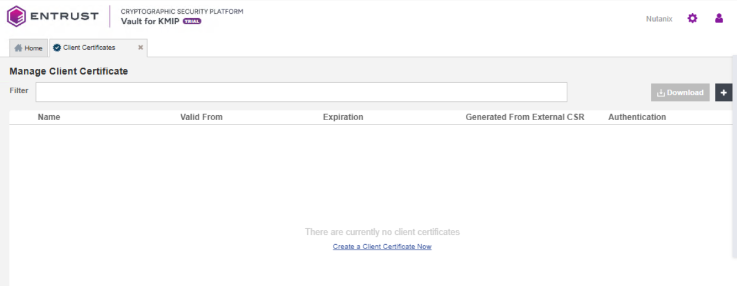Click the Authentication column header
This screenshot has height=286, width=737.
637,117
